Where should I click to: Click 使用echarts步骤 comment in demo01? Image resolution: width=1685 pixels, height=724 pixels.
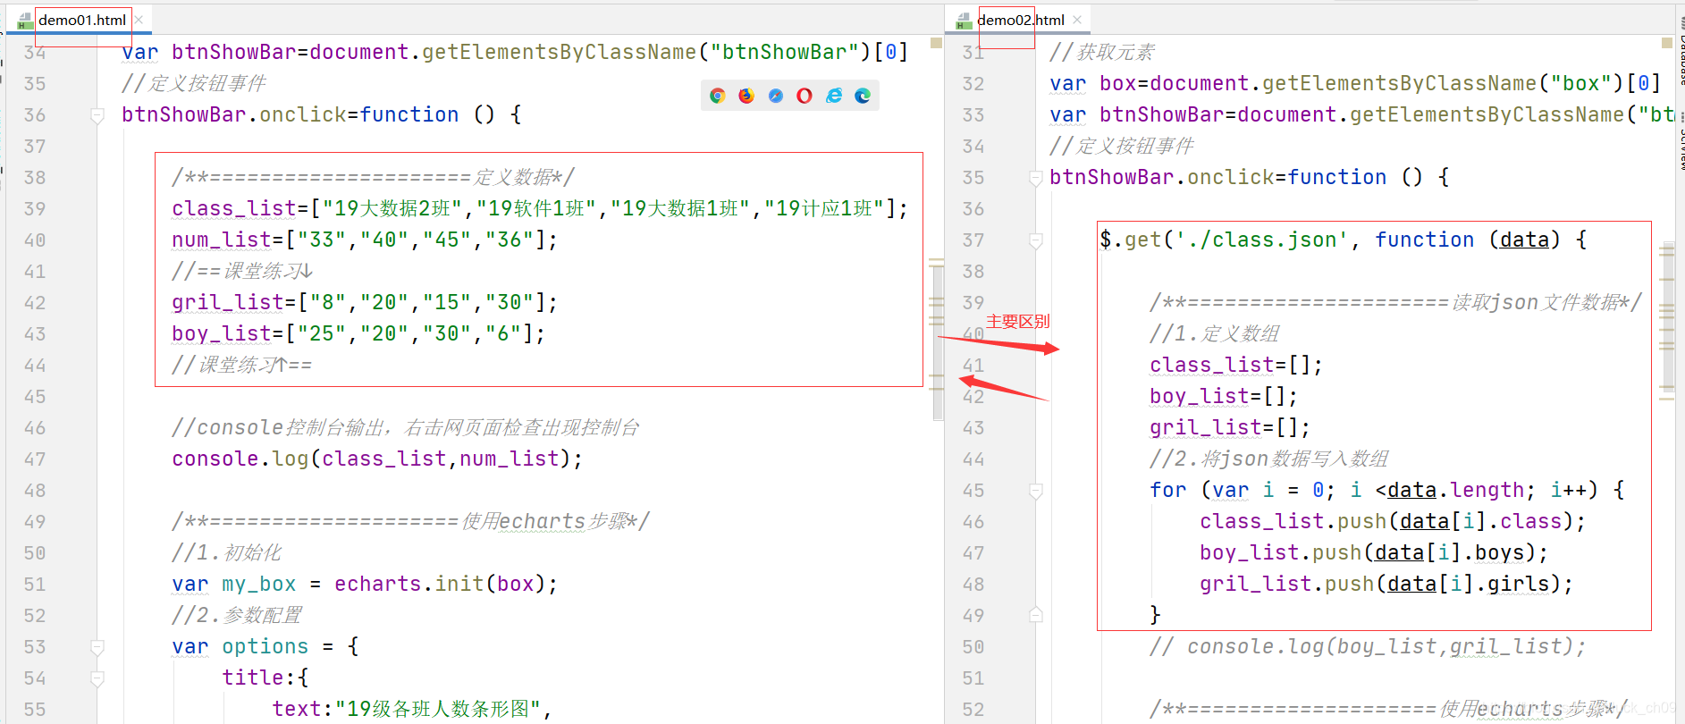411,521
